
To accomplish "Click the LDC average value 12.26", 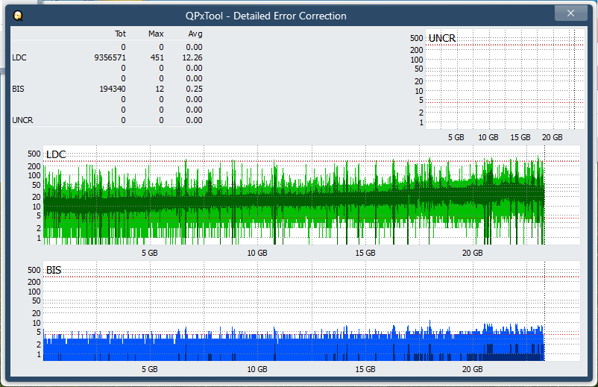I will coord(192,57).
